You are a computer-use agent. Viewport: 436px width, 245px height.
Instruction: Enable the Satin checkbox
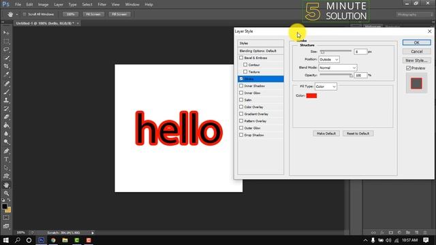241,100
